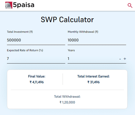The height and width of the screenshot is (115, 135).
Task: Click the Total Investment (₹) label
Action: [20, 32]
